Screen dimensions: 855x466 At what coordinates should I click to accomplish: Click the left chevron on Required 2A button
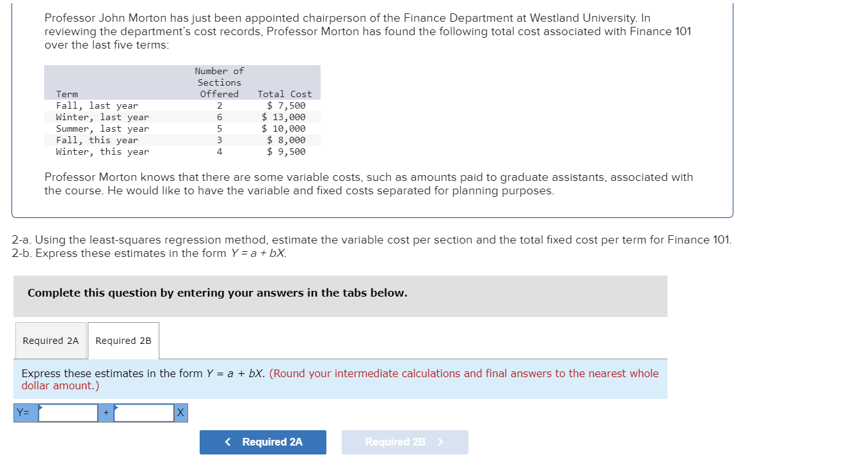228,442
